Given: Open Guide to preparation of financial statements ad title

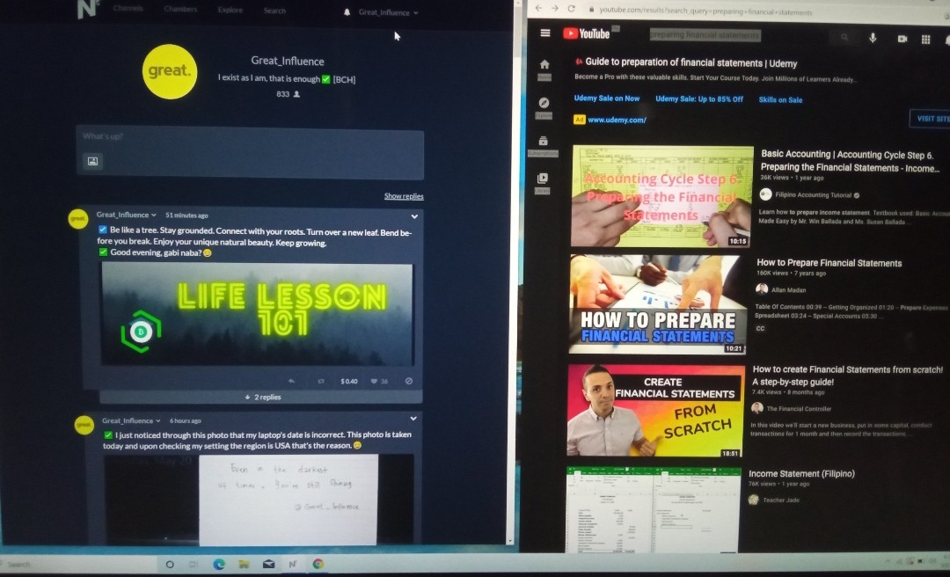Looking at the screenshot, I should pos(691,62).
